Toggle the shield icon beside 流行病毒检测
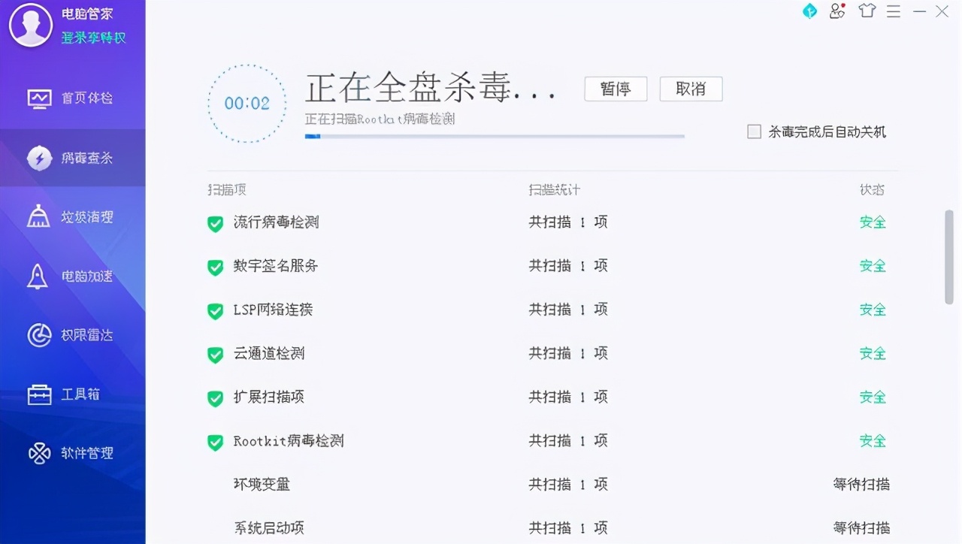Viewport: 962px width, 544px height. pyautogui.click(x=214, y=222)
